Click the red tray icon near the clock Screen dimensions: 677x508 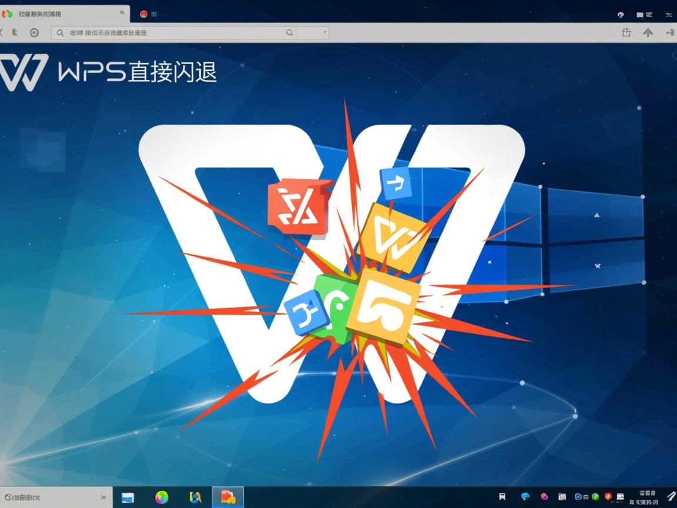(609, 498)
